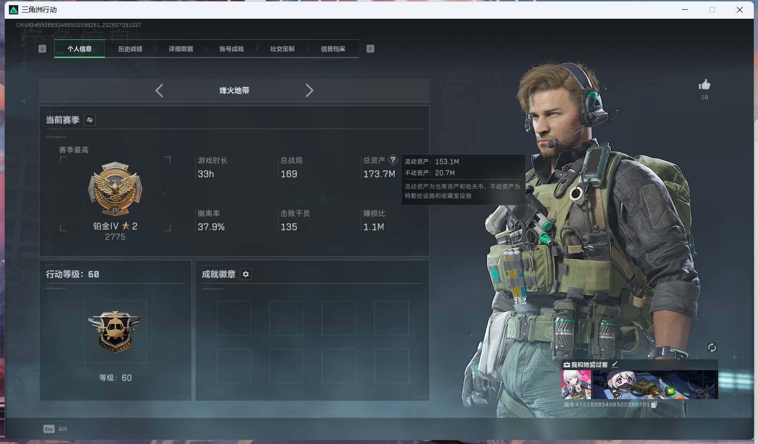Click the name card icon before 我和她皆过客
The image size is (758, 444).
tap(567, 364)
